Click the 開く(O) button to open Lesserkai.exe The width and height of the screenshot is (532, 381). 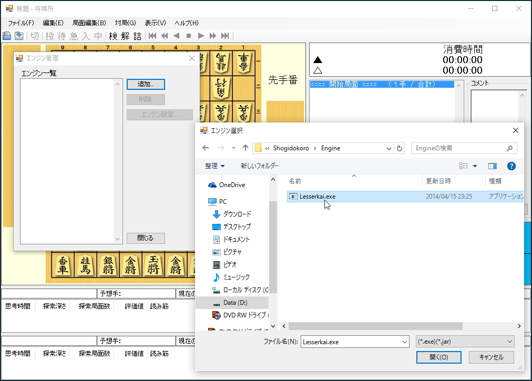click(438, 357)
